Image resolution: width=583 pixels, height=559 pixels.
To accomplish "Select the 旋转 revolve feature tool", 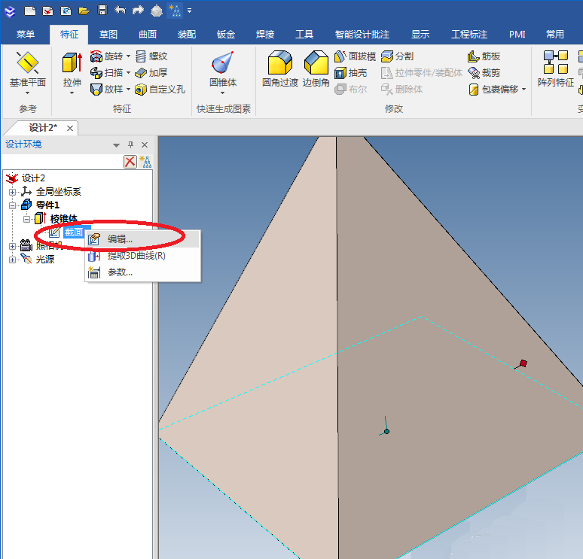I will [x=106, y=56].
